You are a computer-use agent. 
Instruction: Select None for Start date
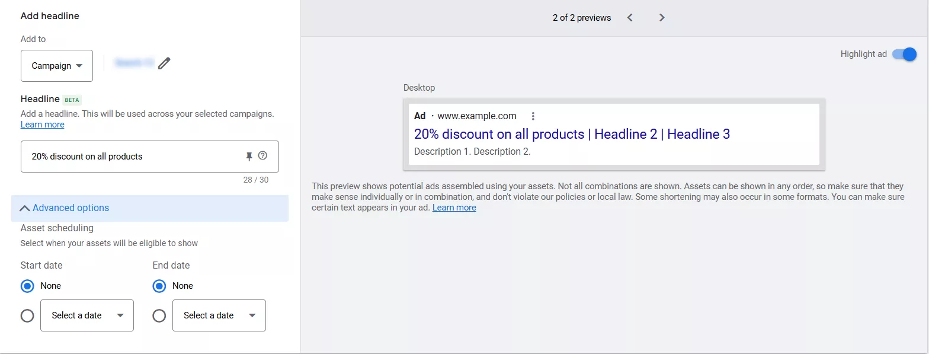point(27,286)
